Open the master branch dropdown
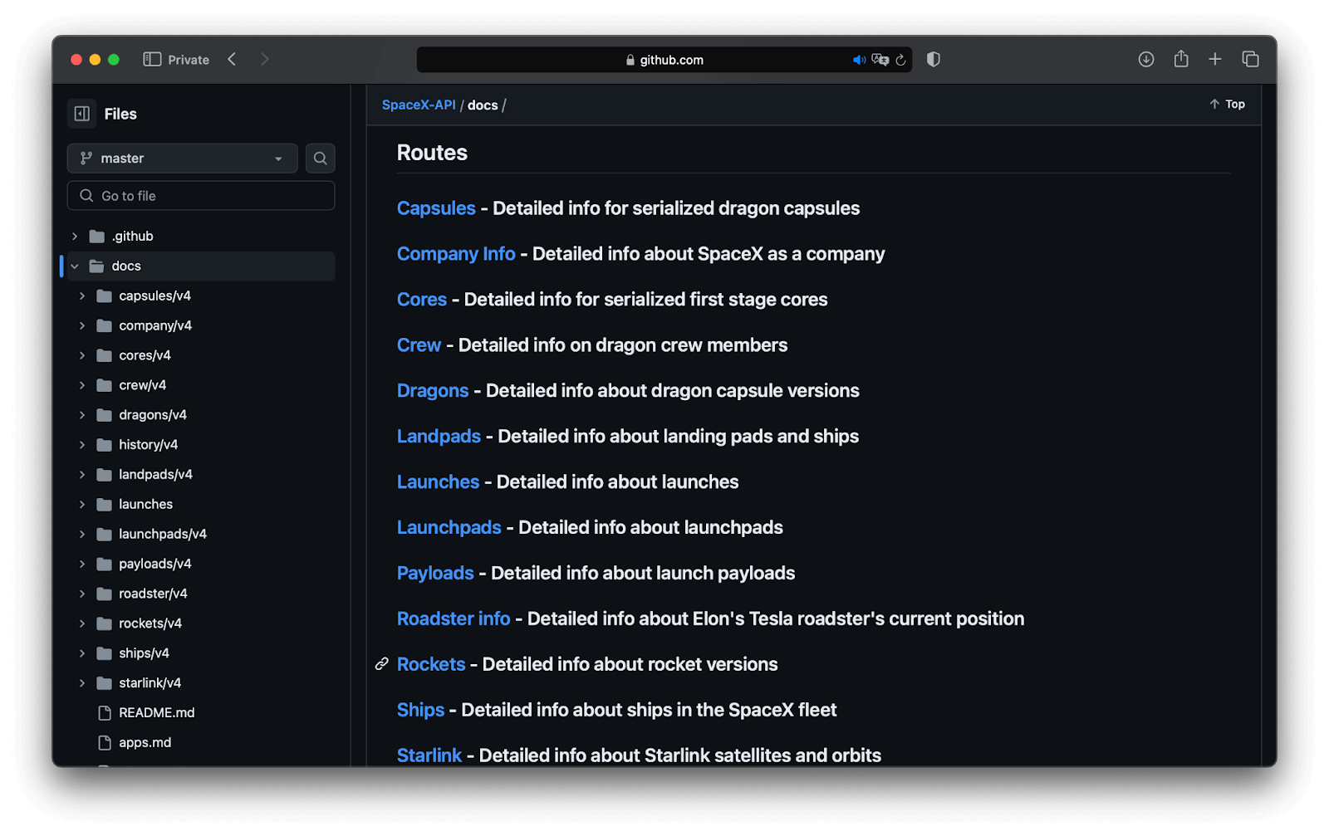This screenshot has width=1329, height=836. 182,158
